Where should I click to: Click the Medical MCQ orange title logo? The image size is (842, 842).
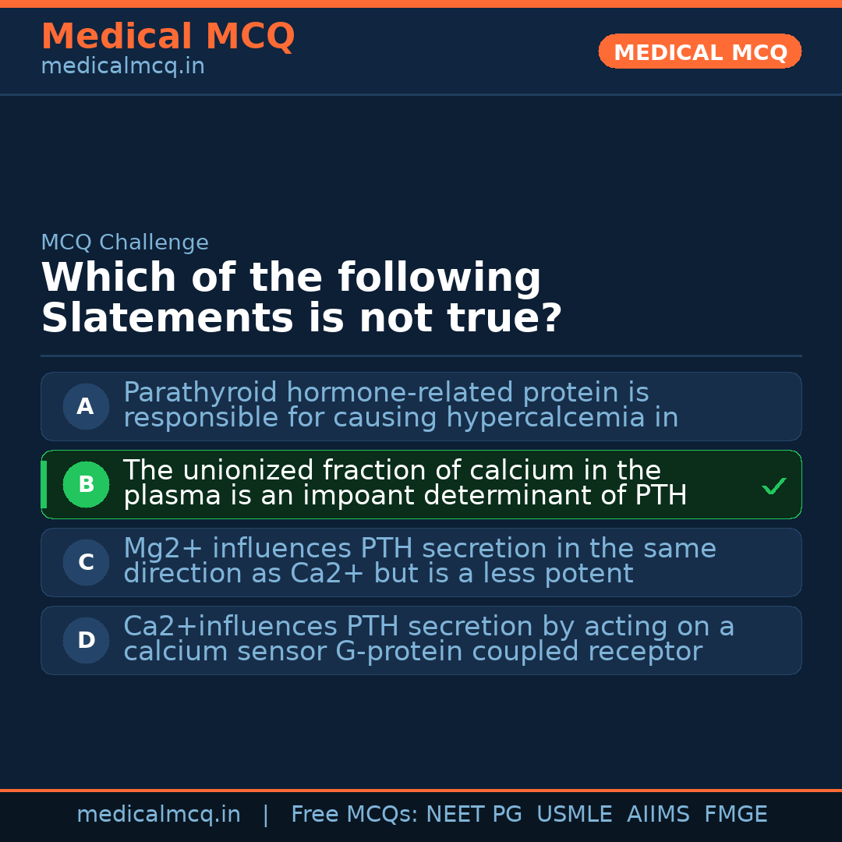[168, 37]
